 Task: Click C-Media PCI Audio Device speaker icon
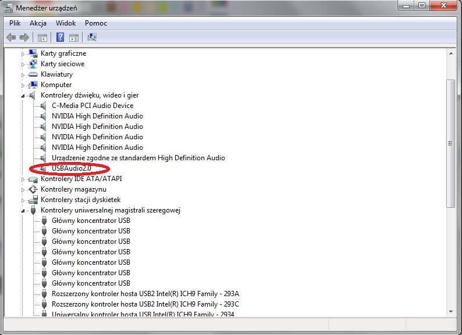43,106
